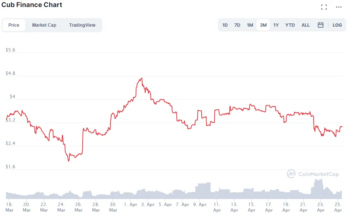Display ALL price history

pos(305,25)
